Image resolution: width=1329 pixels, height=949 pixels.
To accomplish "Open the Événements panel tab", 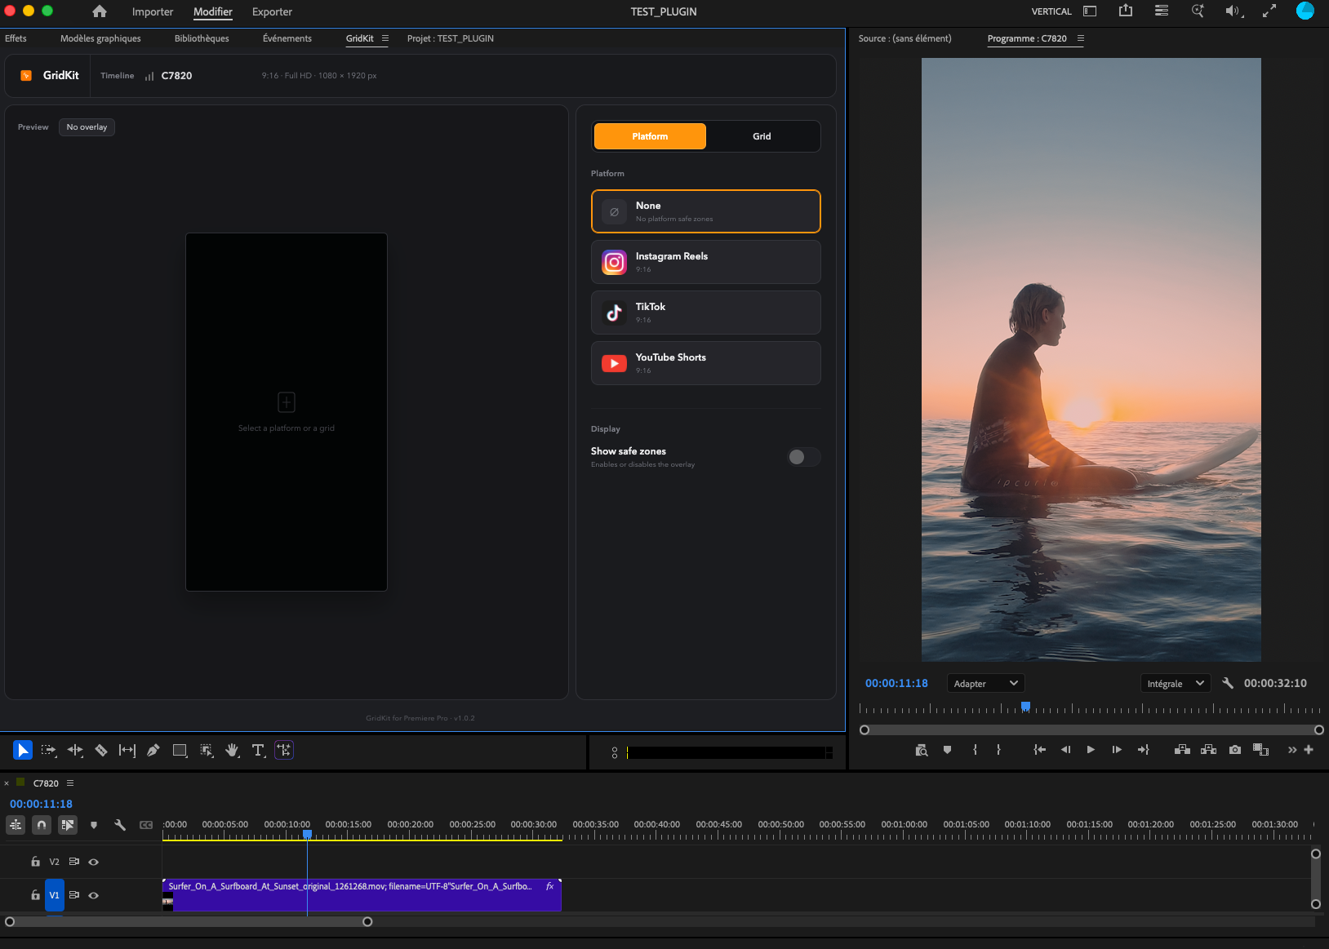I will (x=287, y=38).
